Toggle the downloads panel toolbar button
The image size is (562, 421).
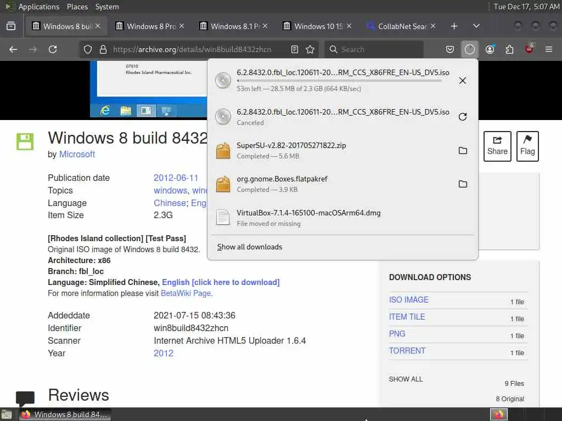[x=470, y=49]
